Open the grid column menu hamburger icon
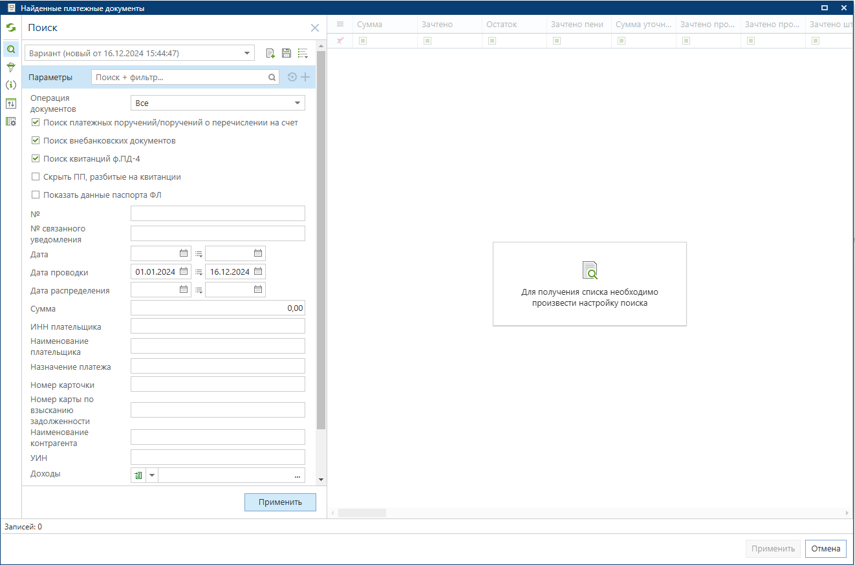Image resolution: width=855 pixels, height=565 pixels. coord(340,24)
